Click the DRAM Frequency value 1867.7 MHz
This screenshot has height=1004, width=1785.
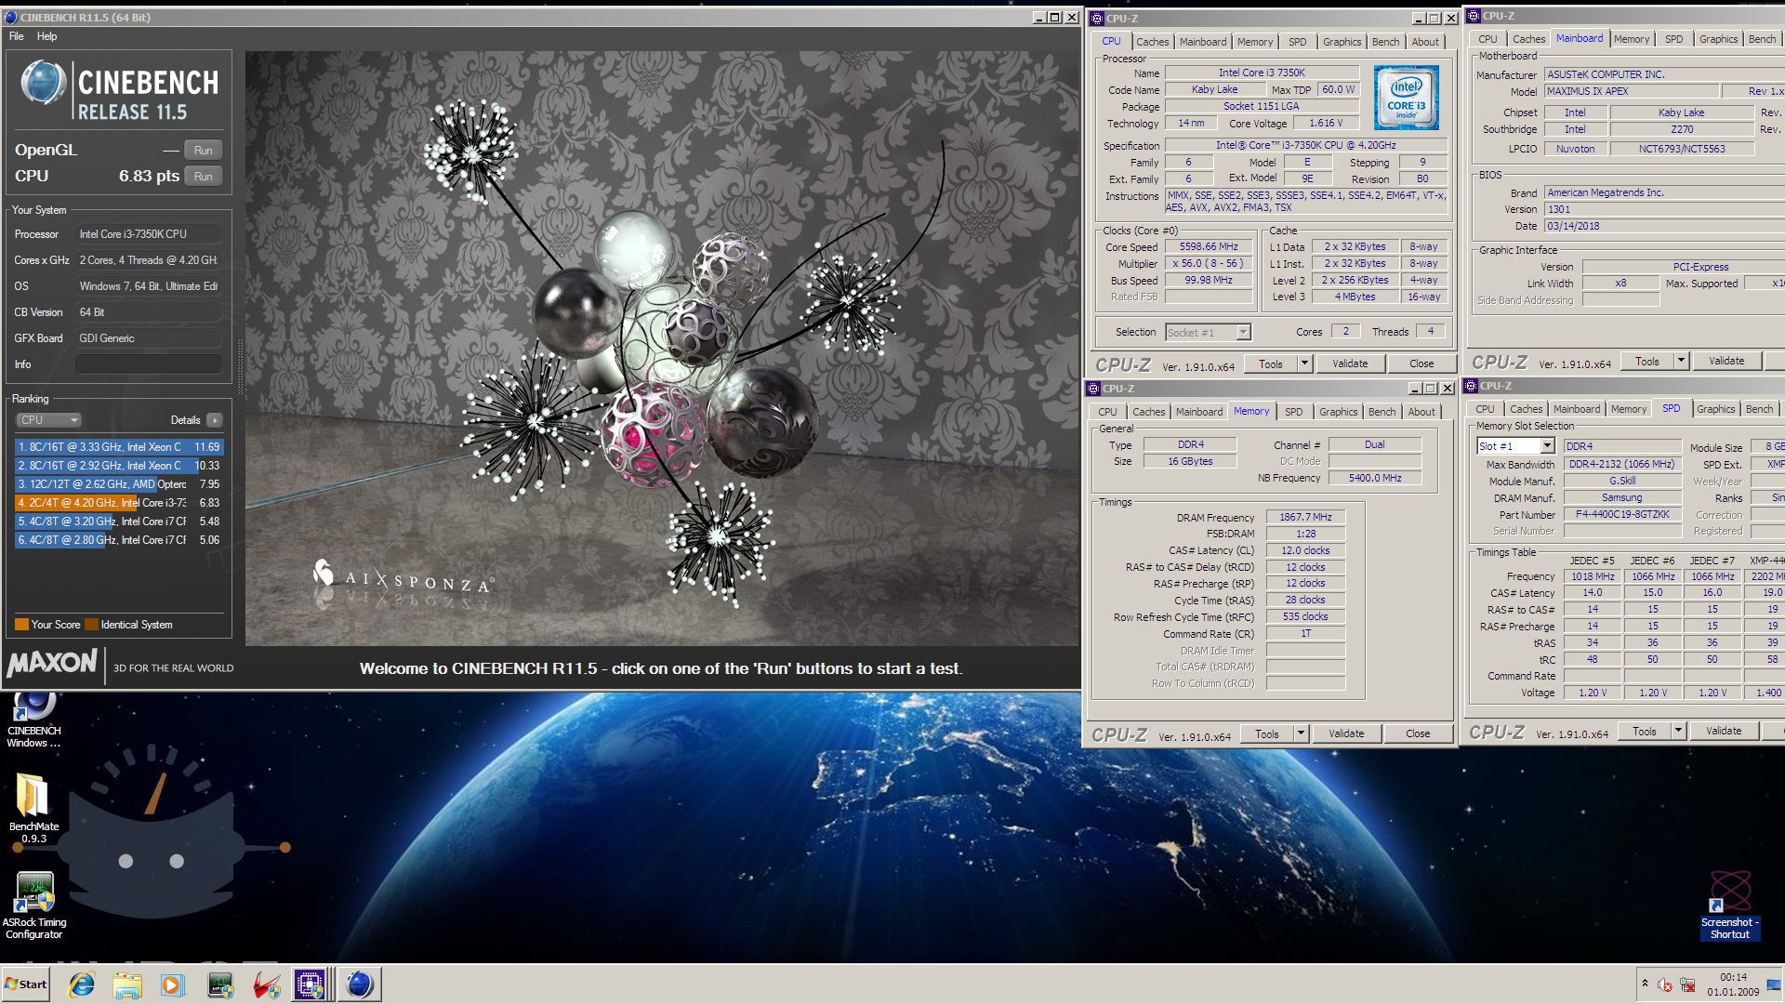point(1305,517)
